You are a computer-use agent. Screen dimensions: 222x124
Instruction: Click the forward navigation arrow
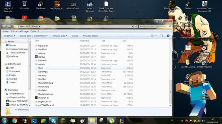[9, 26]
